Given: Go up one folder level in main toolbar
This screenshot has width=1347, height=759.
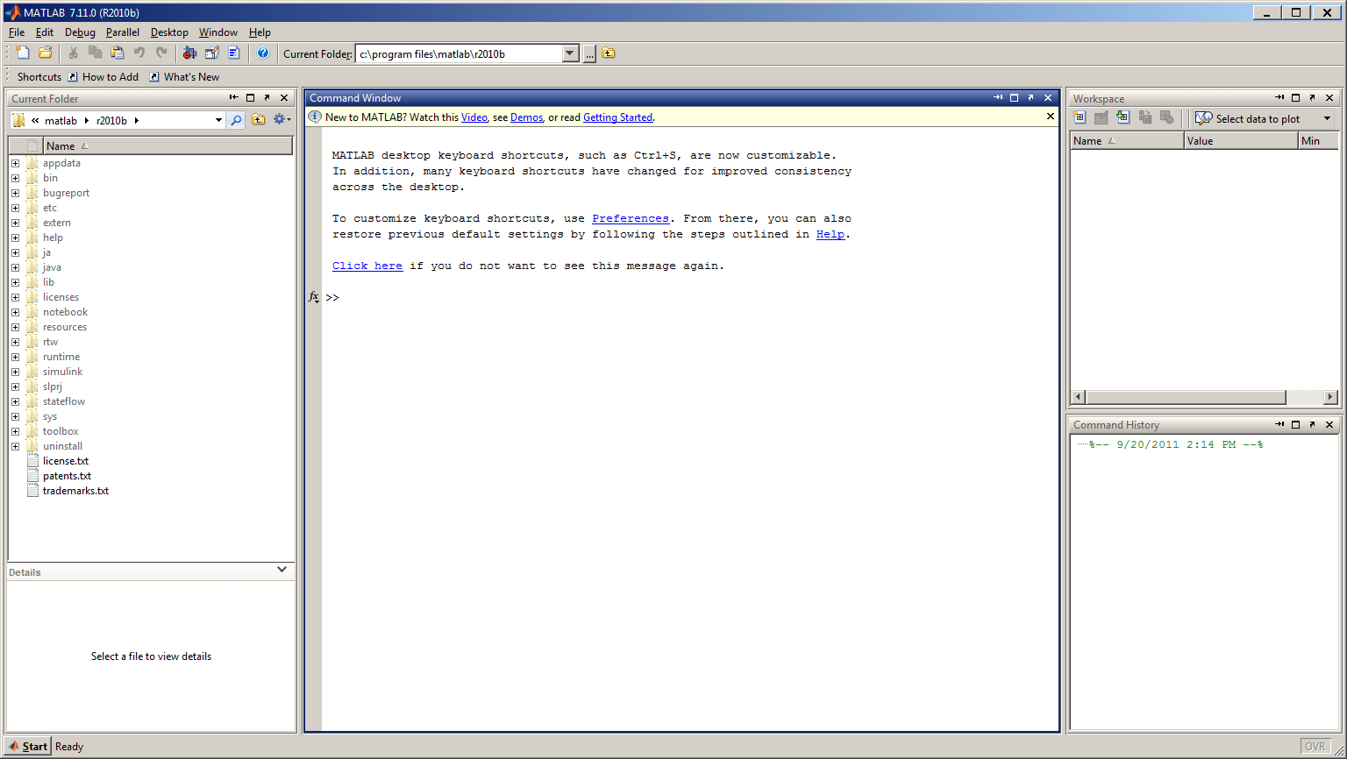Looking at the screenshot, I should [609, 53].
